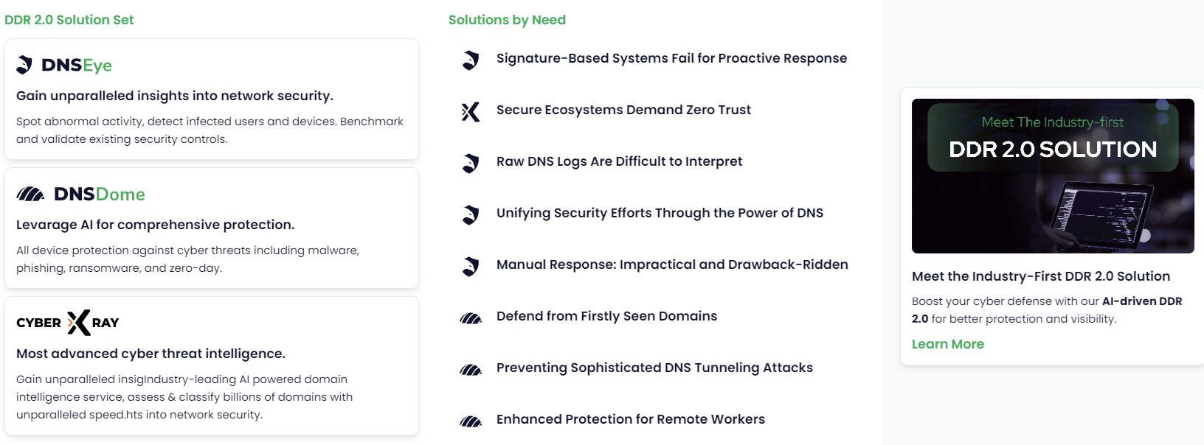The image size is (1204, 445).
Task: Open Defend from Firstly Seen Domains
Action: [606, 316]
